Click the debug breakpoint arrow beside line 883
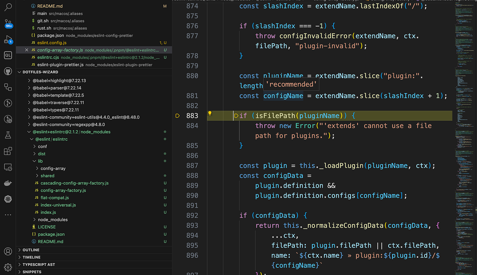The height and width of the screenshot is (275, 477). click(178, 116)
